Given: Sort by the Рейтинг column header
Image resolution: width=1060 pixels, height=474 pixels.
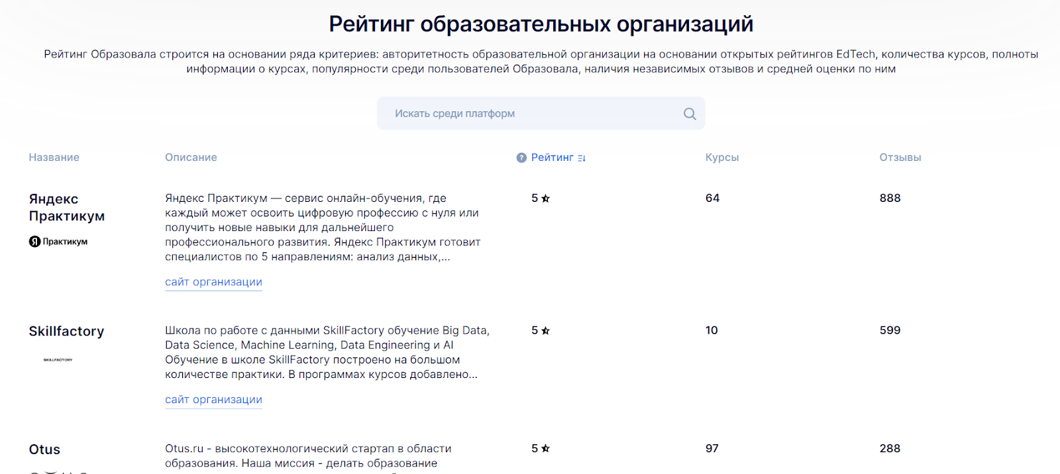Looking at the screenshot, I should point(552,158).
